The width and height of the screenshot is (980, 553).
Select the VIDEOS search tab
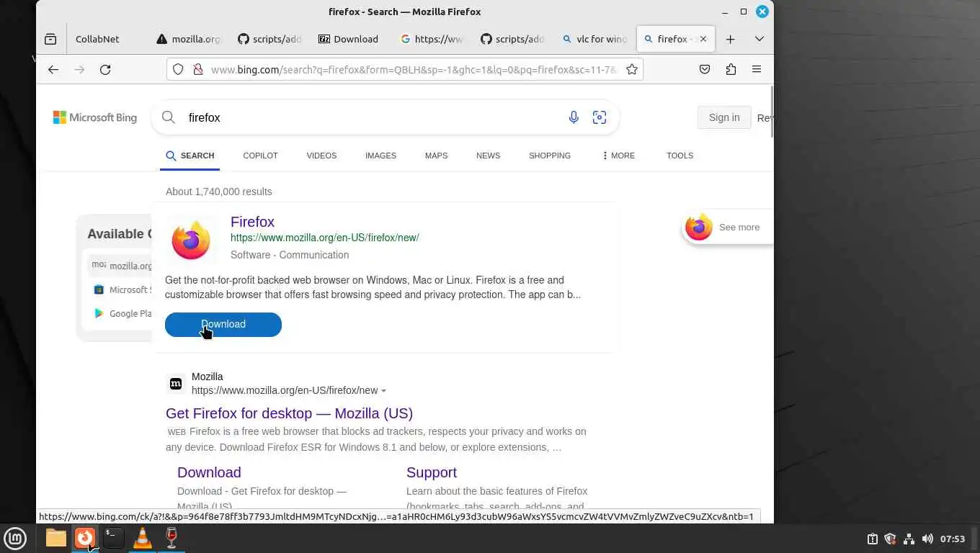(x=321, y=156)
